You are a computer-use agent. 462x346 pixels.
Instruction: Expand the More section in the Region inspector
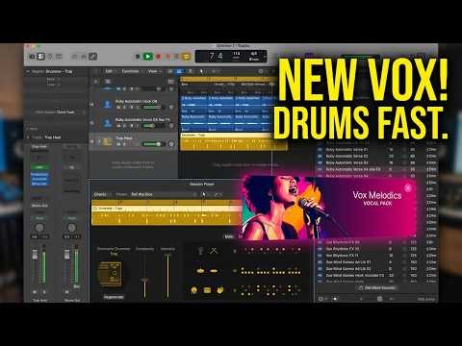[x=28, y=129]
